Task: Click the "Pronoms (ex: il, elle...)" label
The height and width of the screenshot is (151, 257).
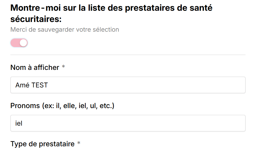Action: [x=62, y=106]
